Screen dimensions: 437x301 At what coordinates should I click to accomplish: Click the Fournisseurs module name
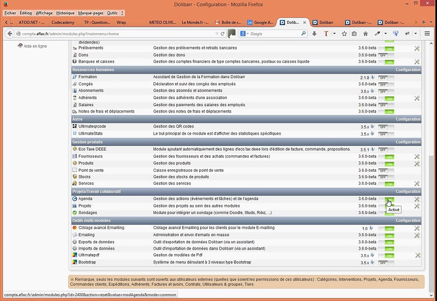click(x=90, y=156)
